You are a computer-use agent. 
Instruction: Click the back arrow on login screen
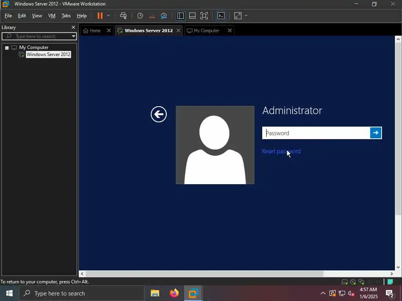pos(159,114)
